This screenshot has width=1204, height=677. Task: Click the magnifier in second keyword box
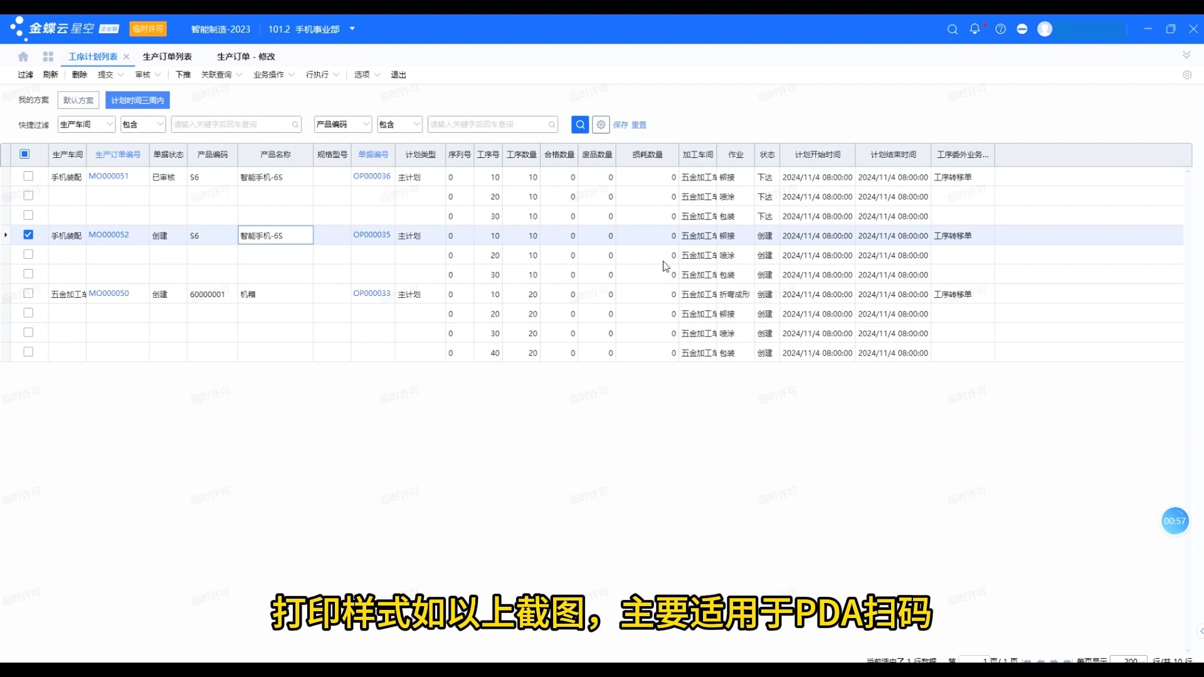pos(551,125)
